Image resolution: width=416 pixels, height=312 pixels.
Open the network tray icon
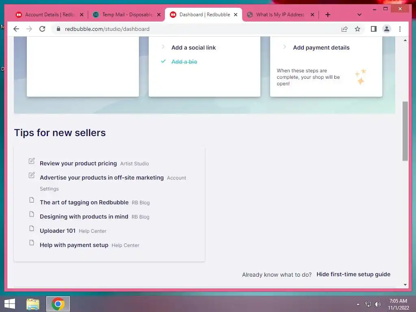coord(368,304)
